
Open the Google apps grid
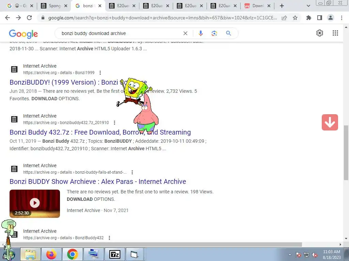tap(335, 33)
